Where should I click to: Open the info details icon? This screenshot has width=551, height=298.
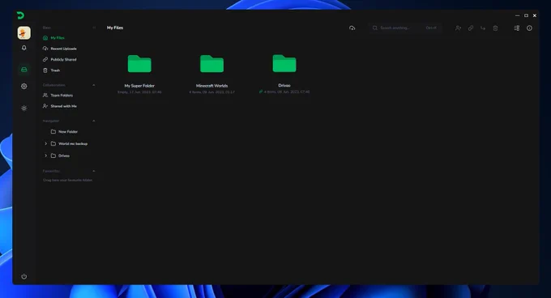point(529,28)
